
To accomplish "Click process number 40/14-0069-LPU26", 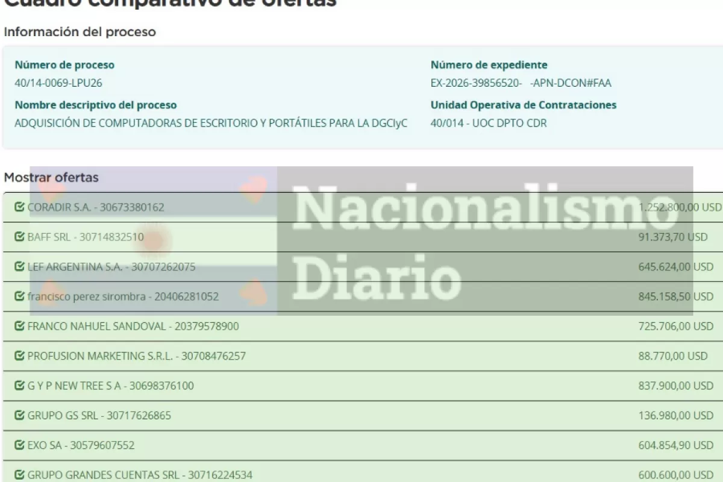I will click(58, 83).
